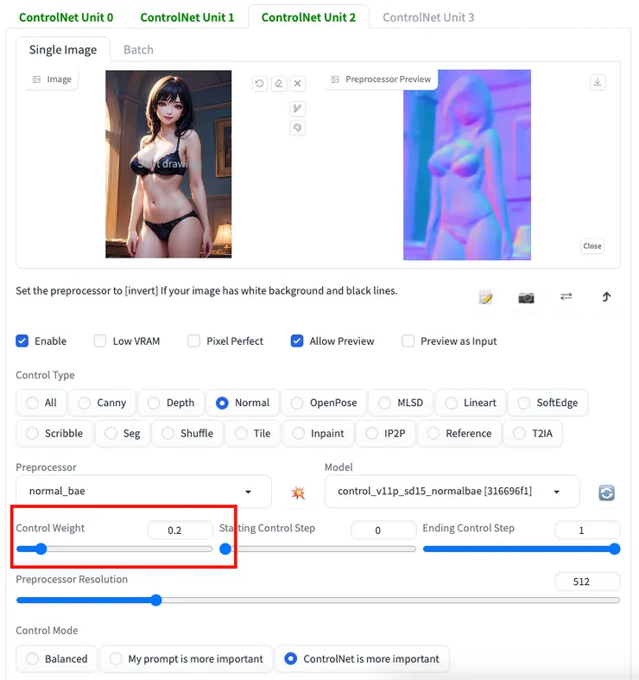Select the Canny control type
The height and width of the screenshot is (680, 639).
pos(102,403)
